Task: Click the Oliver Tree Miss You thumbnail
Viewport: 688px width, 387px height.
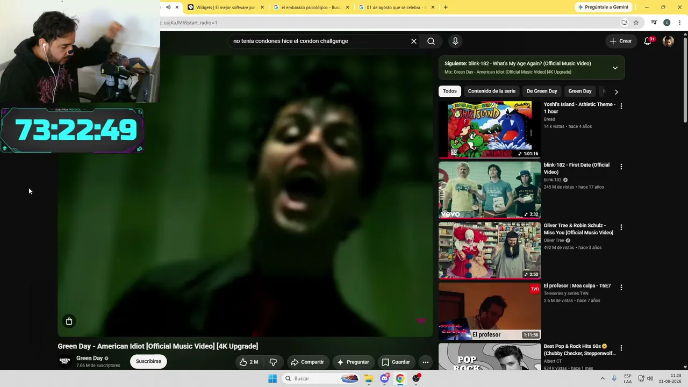Action: pos(490,251)
